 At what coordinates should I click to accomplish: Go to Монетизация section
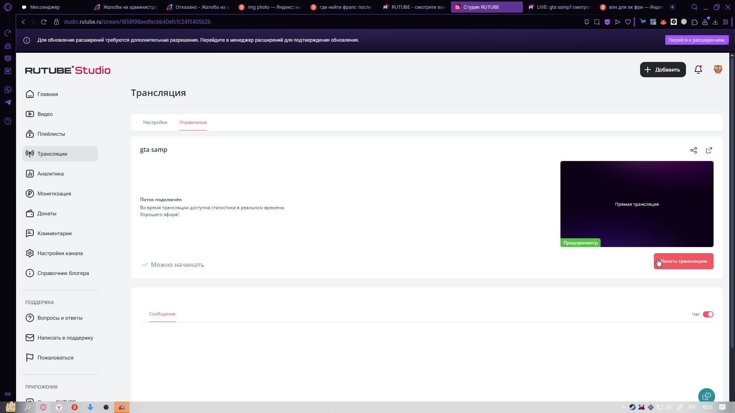[54, 193]
